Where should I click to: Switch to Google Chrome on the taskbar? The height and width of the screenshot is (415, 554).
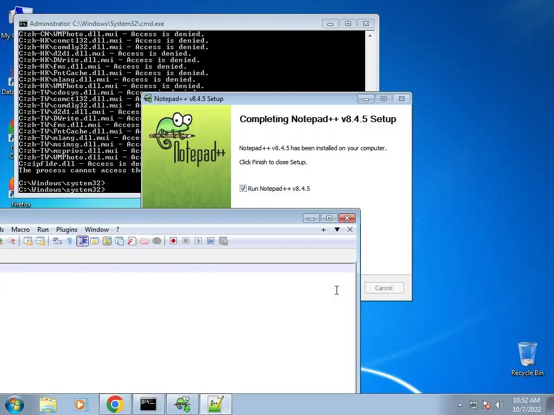click(x=115, y=404)
